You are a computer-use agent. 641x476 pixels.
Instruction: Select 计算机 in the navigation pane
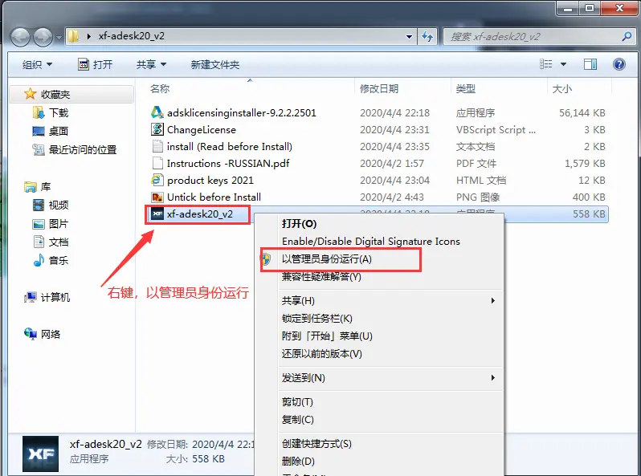[55, 298]
